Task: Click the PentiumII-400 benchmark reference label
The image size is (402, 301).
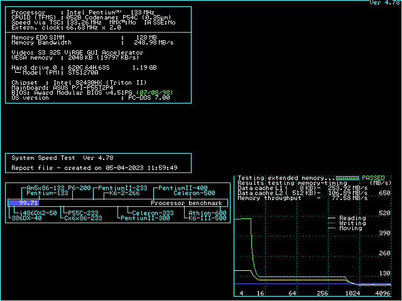Action: [183, 188]
